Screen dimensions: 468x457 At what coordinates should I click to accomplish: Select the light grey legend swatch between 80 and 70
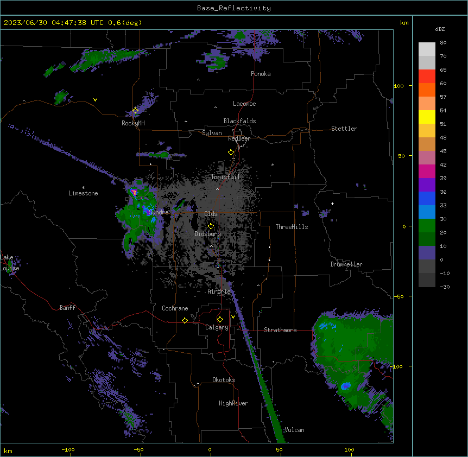click(x=427, y=49)
